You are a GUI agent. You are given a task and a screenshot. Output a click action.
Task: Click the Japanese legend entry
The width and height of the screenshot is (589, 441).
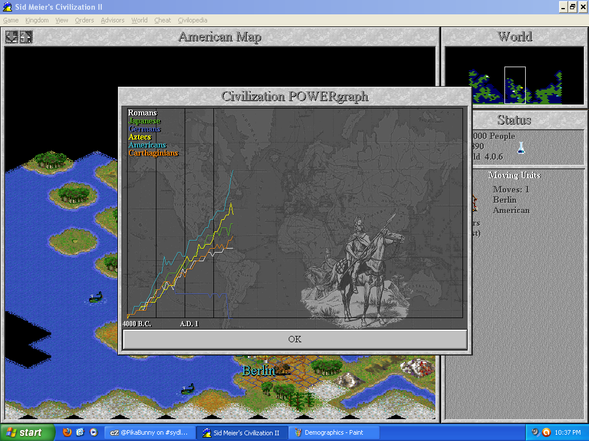[144, 121]
